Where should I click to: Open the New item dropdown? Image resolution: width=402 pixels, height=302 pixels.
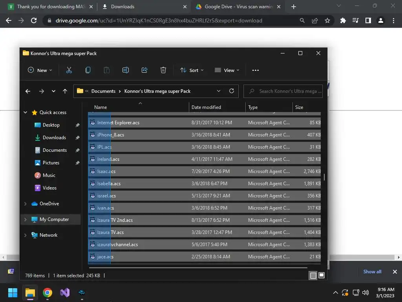40,70
